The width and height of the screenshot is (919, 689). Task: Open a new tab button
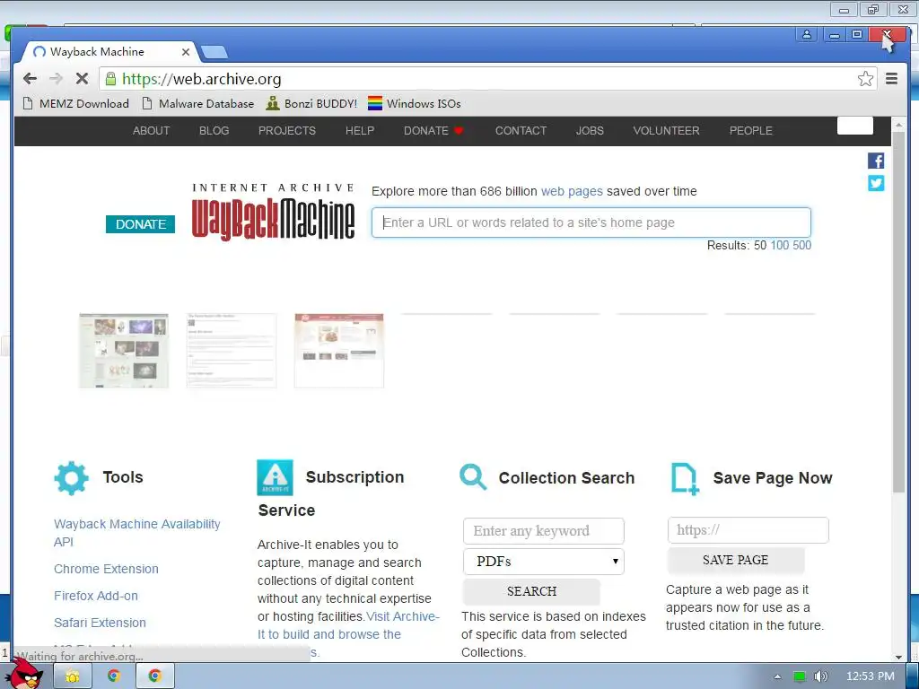click(214, 52)
